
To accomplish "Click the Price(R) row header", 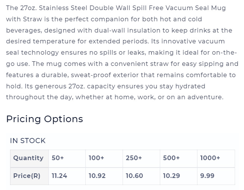I will [x=29, y=176].
